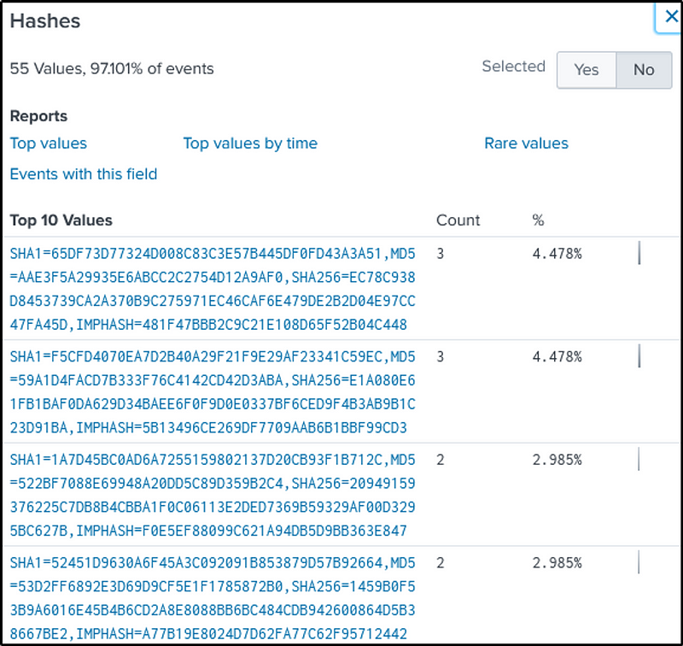Image resolution: width=683 pixels, height=646 pixels.
Task: Open the Top values report
Action: (49, 144)
